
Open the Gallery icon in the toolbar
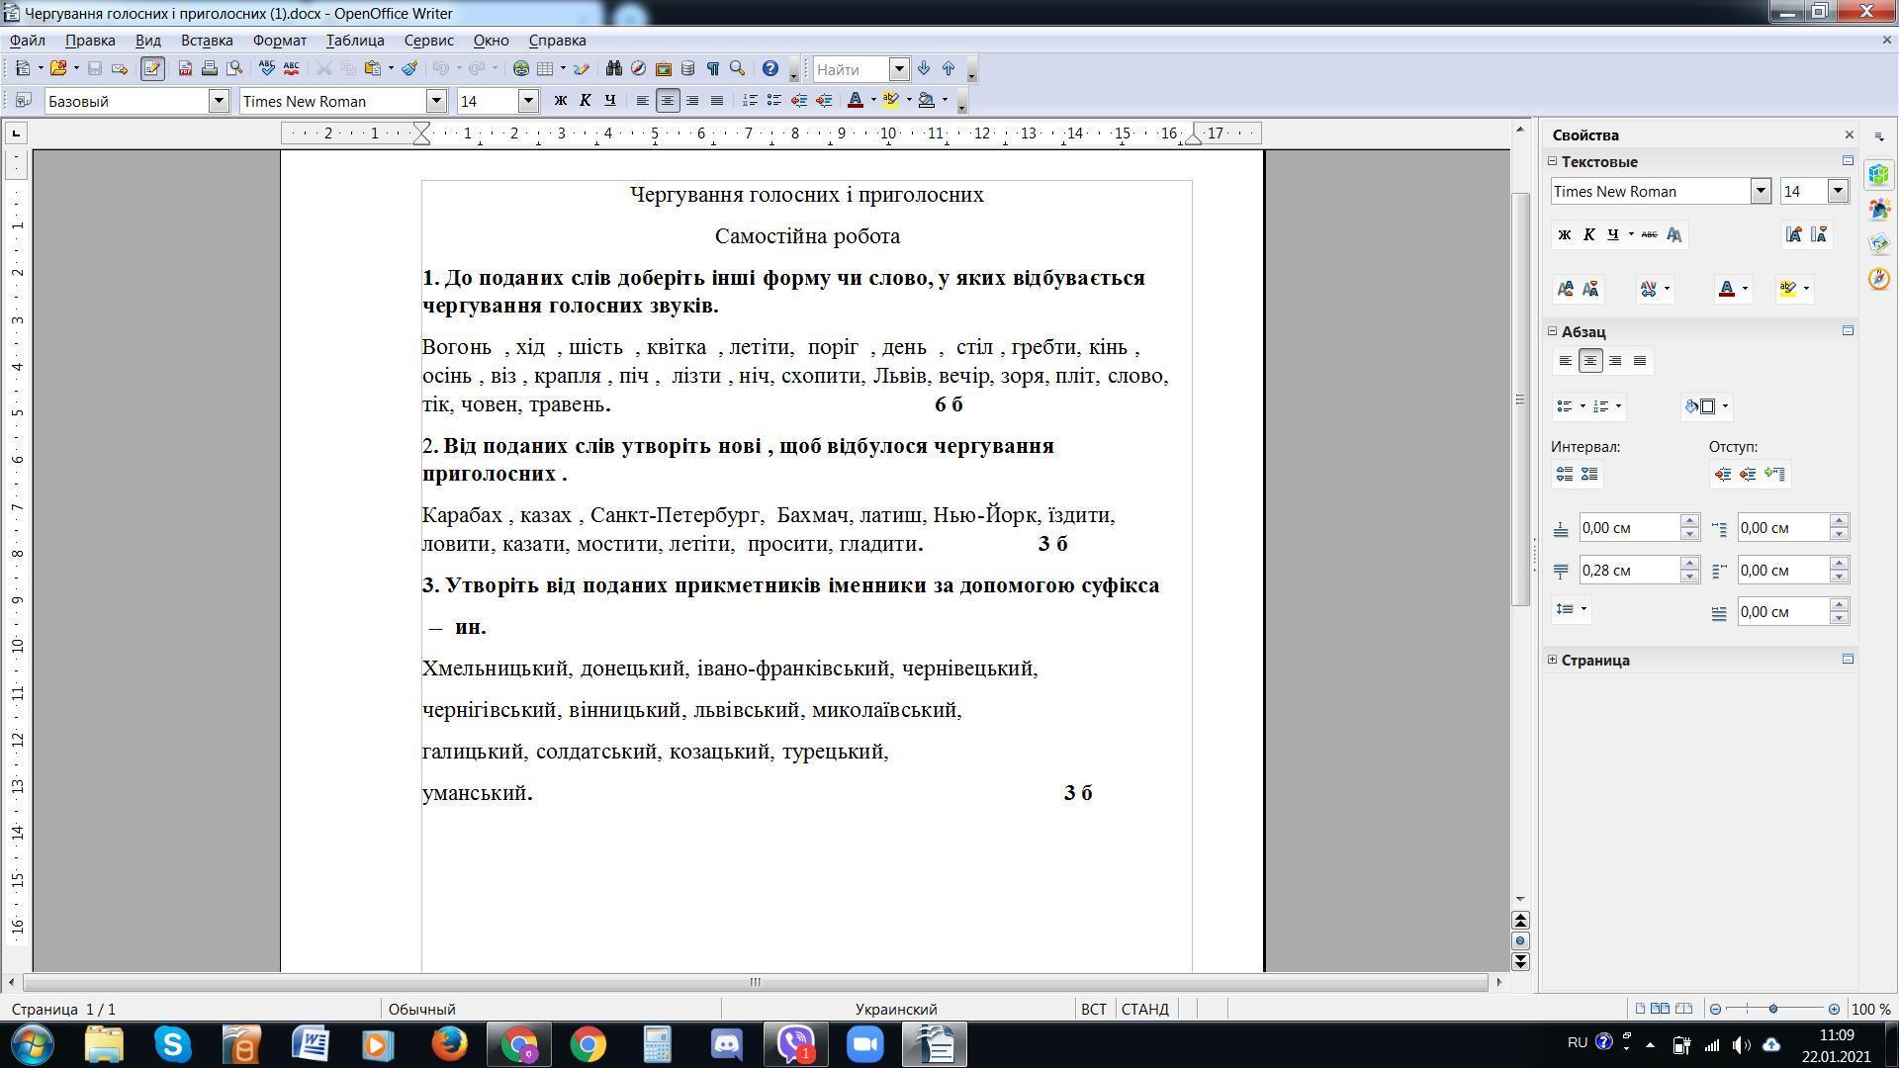(664, 68)
